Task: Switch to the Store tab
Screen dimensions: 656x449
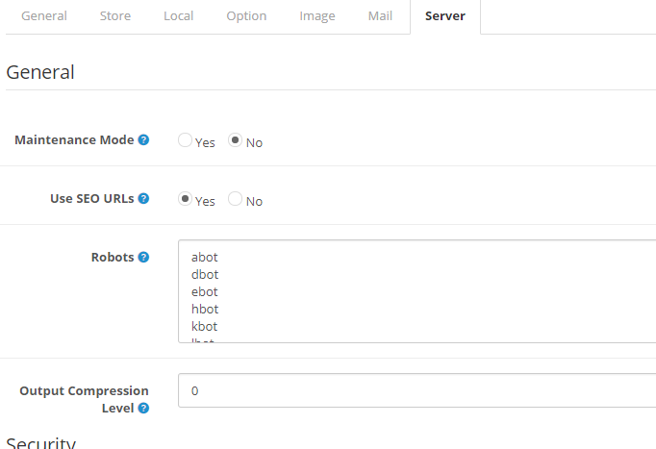Action: 115,16
